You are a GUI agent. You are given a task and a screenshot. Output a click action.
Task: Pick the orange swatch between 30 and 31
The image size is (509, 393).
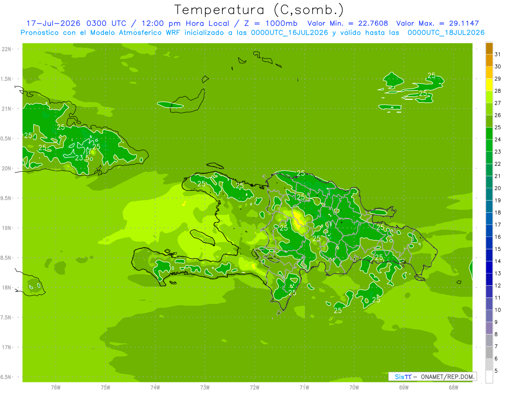click(489, 61)
